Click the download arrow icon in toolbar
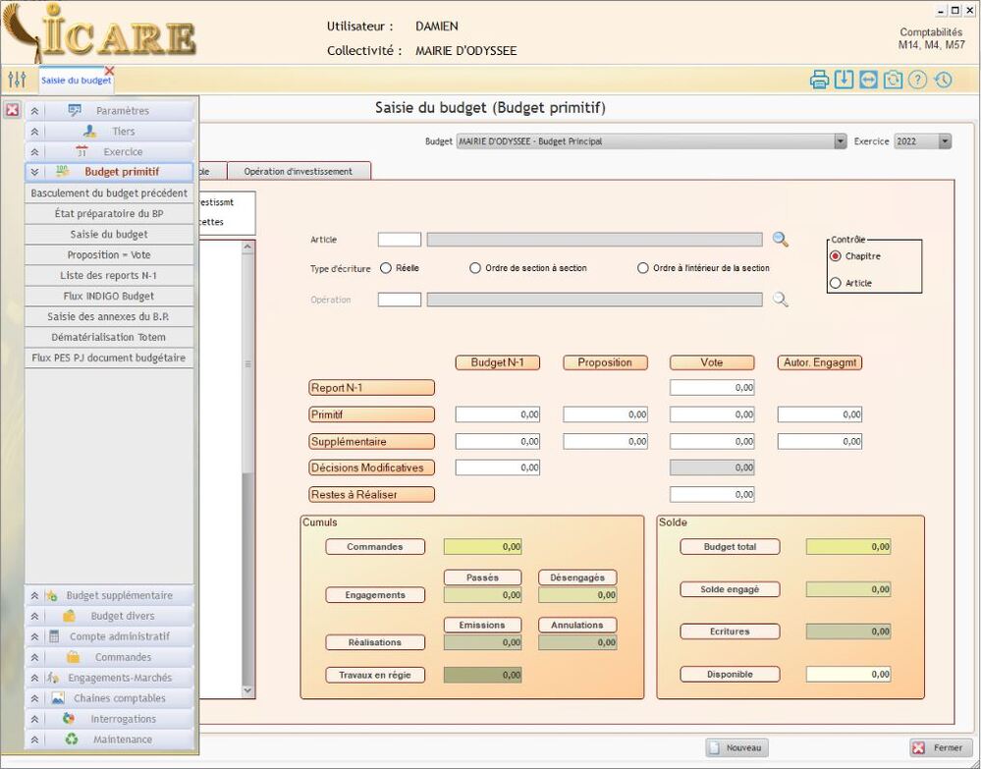This screenshot has height=769, width=981. (x=844, y=81)
